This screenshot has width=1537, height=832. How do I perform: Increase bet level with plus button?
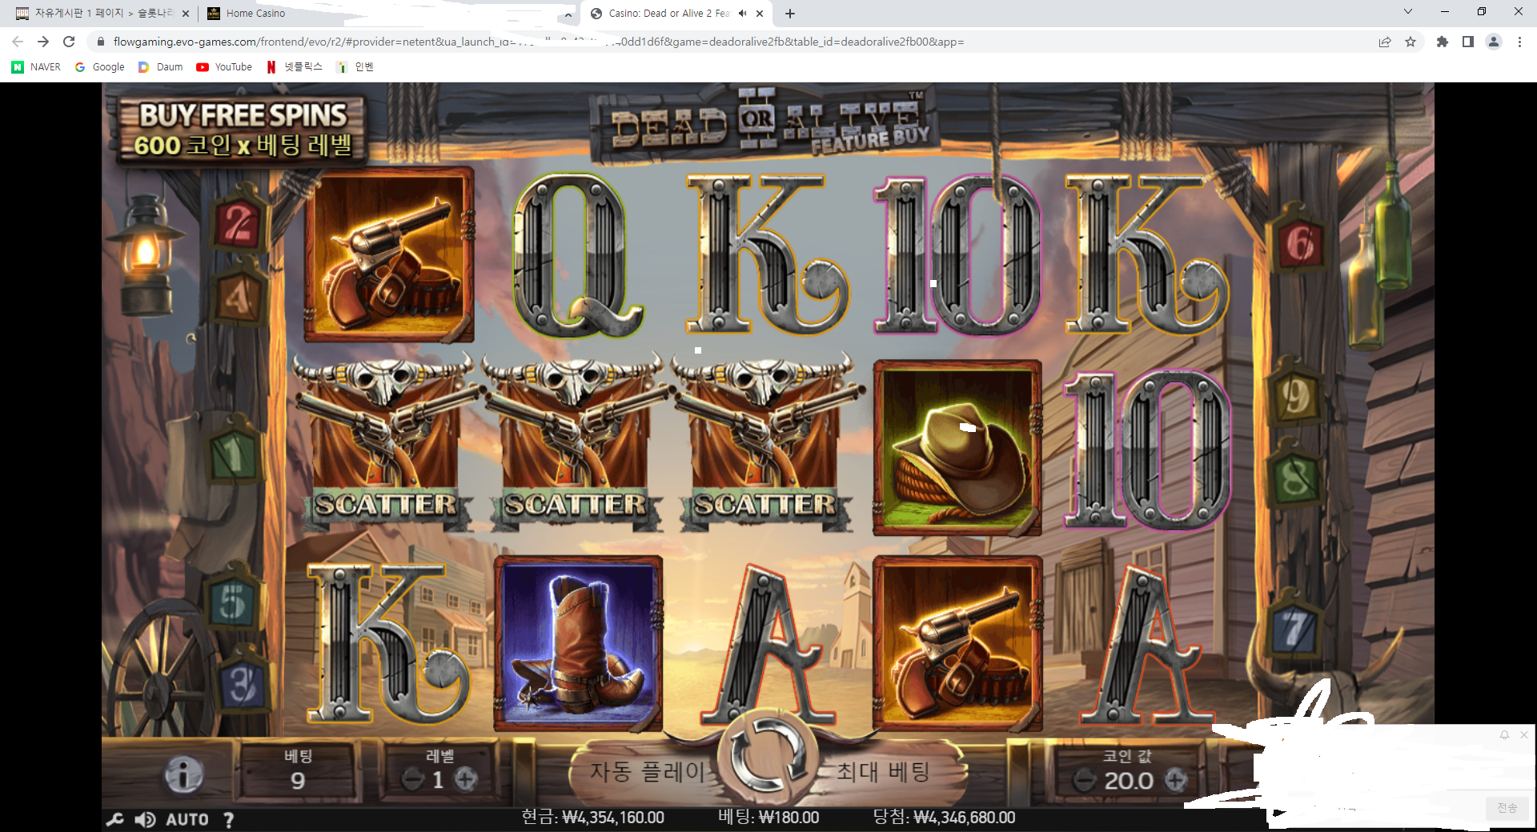pyautogui.click(x=466, y=779)
